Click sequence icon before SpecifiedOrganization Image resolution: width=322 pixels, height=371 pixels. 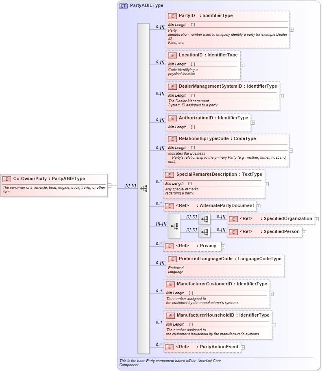tap(205, 219)
